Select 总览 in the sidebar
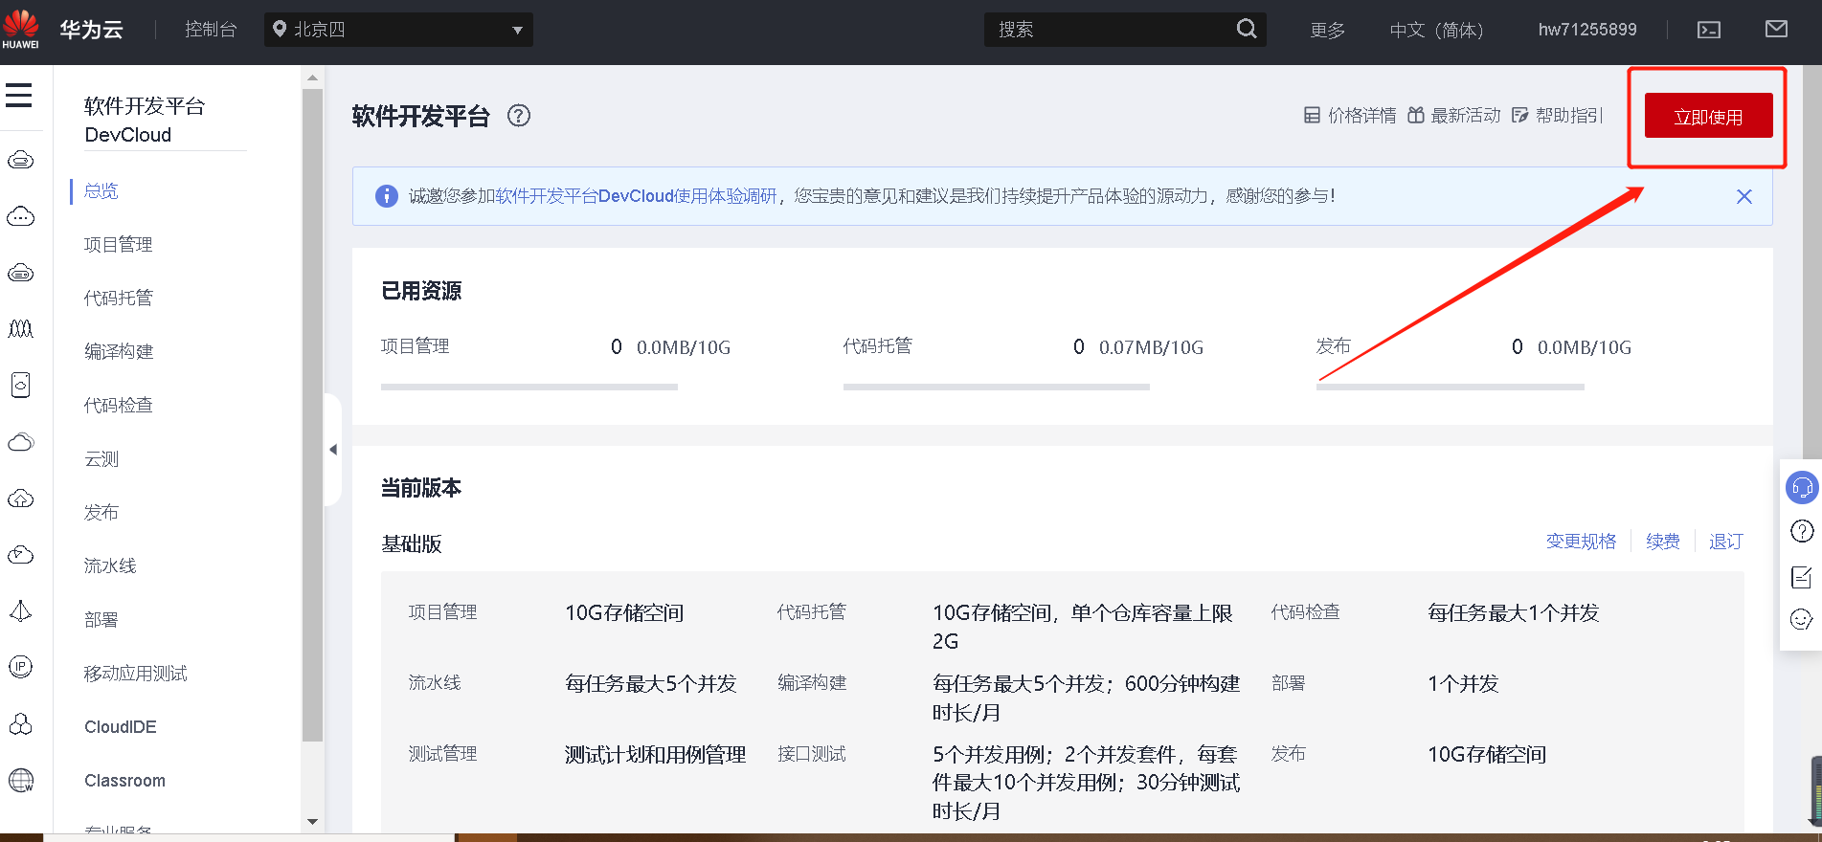The image size is (1822, 842). 101,191
